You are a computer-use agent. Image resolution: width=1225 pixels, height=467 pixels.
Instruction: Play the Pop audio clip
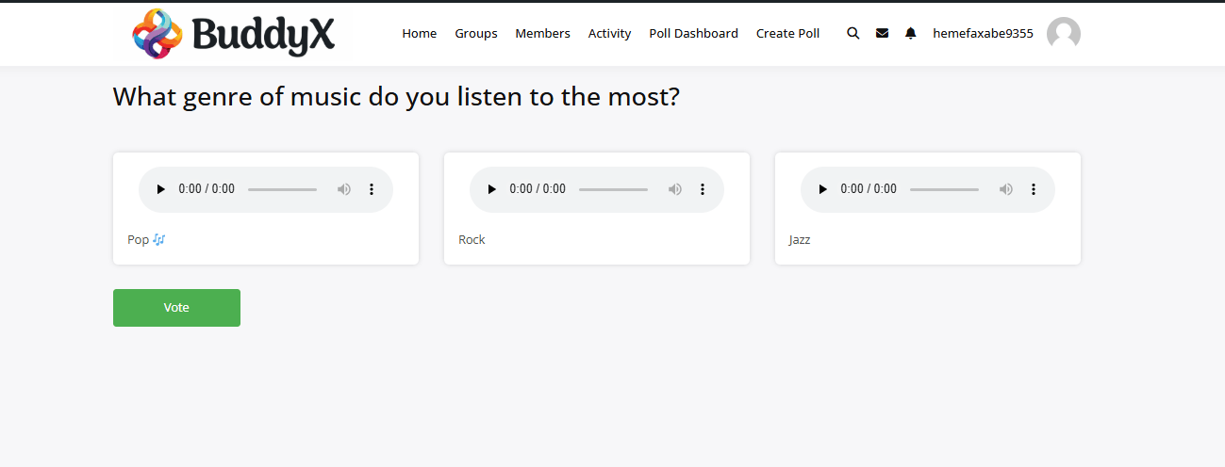161,189
